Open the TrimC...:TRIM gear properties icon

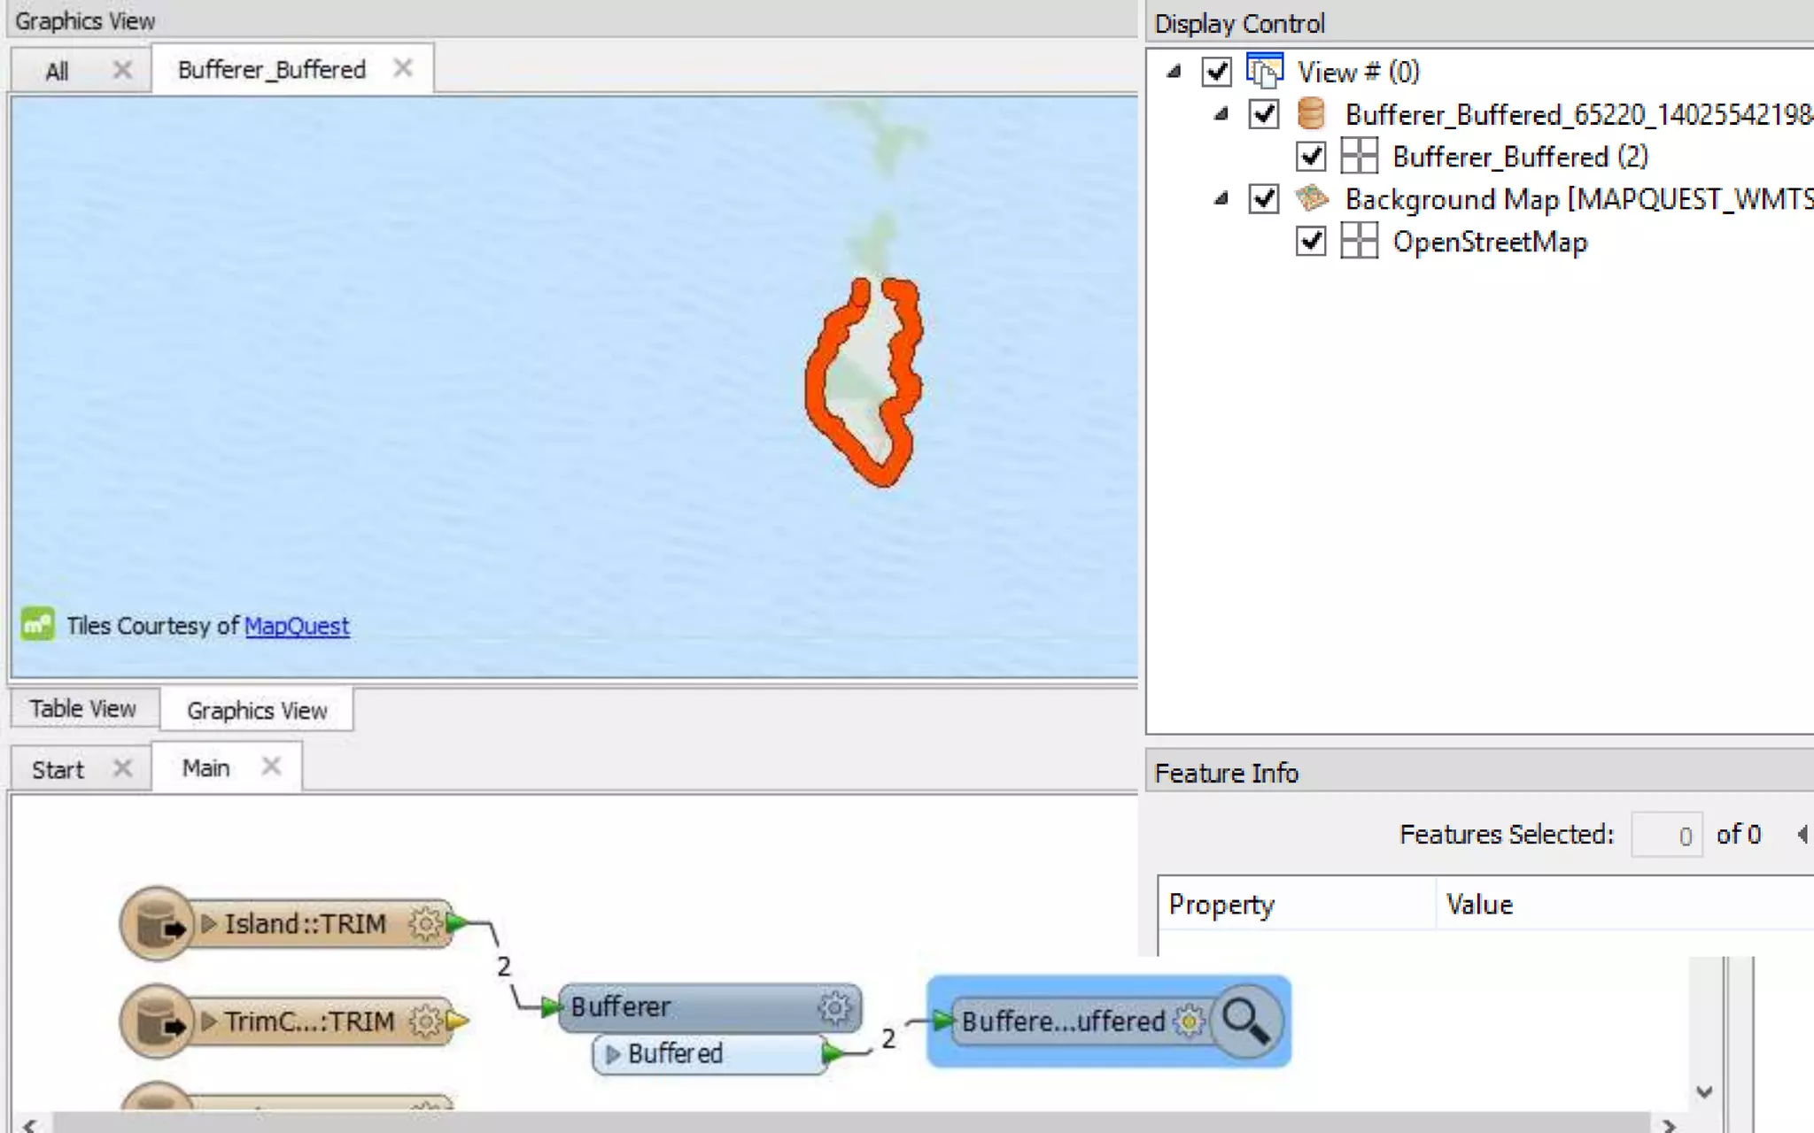tap(425, 1021)
